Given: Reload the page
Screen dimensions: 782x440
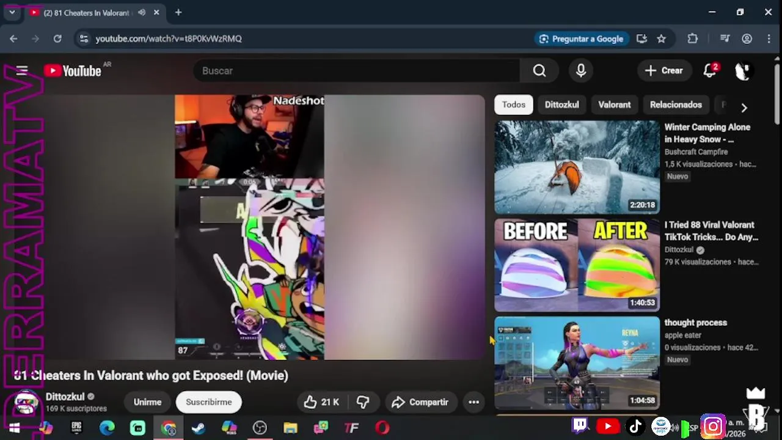Looking at the screenshot, I should tap(57, 38).
